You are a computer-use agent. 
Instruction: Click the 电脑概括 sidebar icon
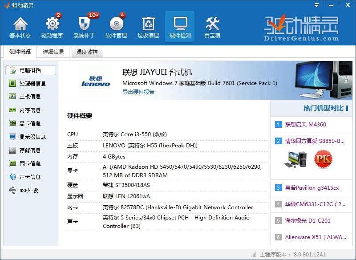[13, 70]
